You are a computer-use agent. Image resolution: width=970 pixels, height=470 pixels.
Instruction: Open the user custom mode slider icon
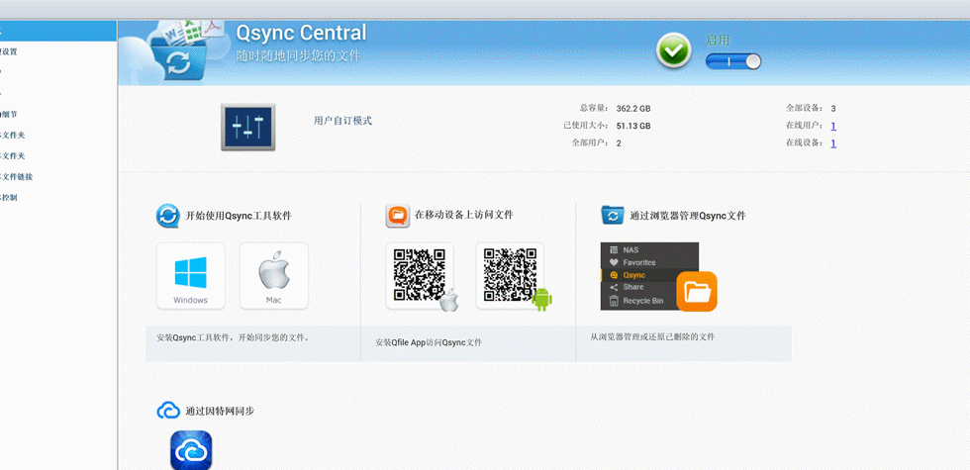pos(248,128)
